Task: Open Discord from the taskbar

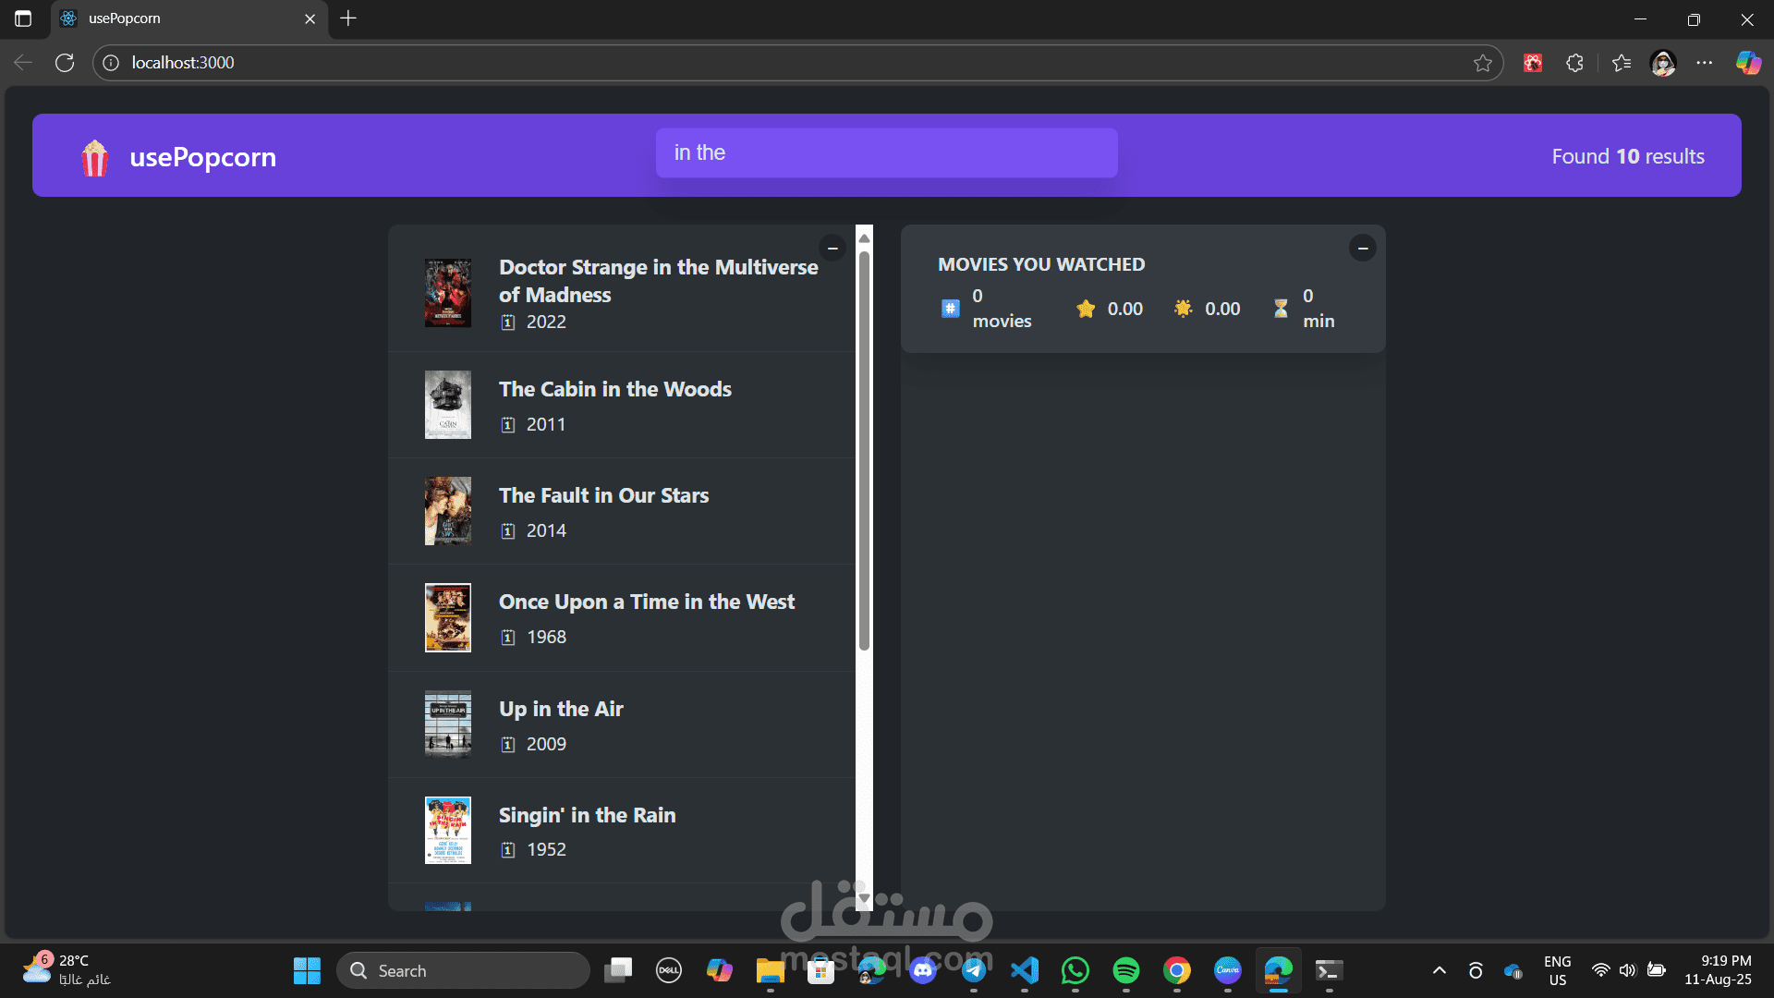Action: point(923,970)
